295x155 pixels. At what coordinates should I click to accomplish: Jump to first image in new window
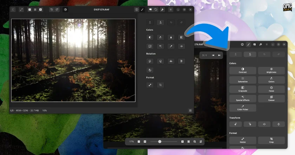[x=213, y=55]
